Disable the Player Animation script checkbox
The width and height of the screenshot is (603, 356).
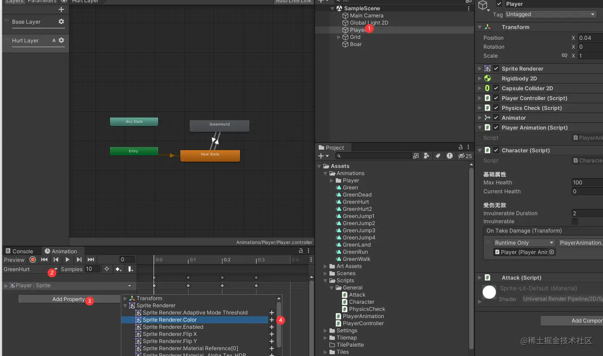click(496, 128)
